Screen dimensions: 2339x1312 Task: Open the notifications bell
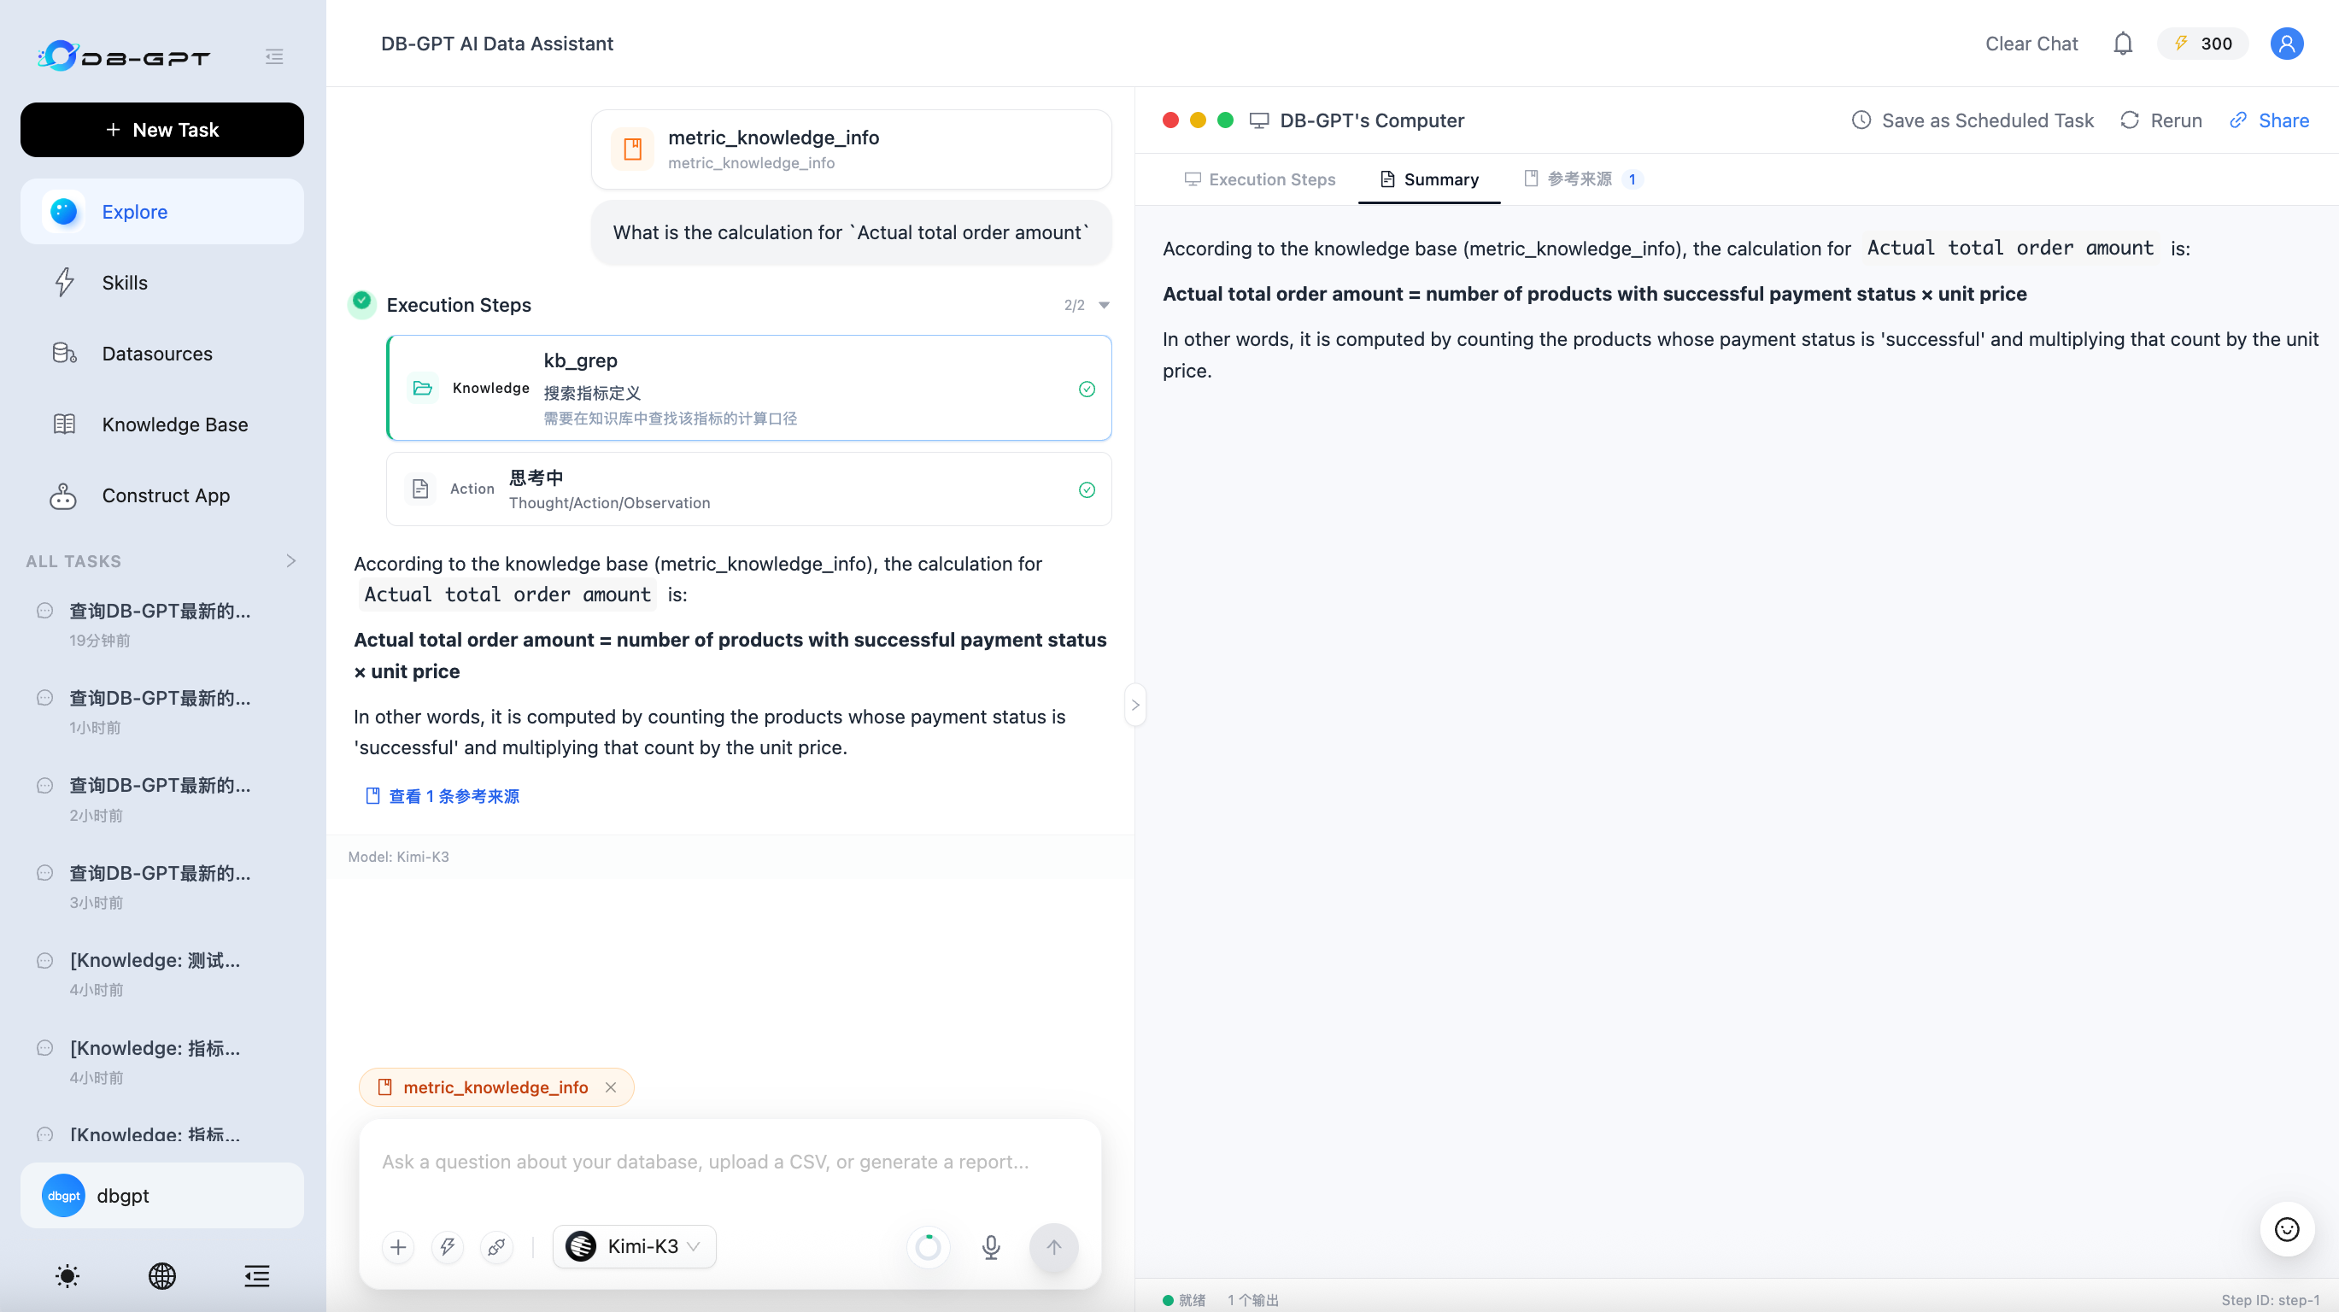click(2122, 44)
